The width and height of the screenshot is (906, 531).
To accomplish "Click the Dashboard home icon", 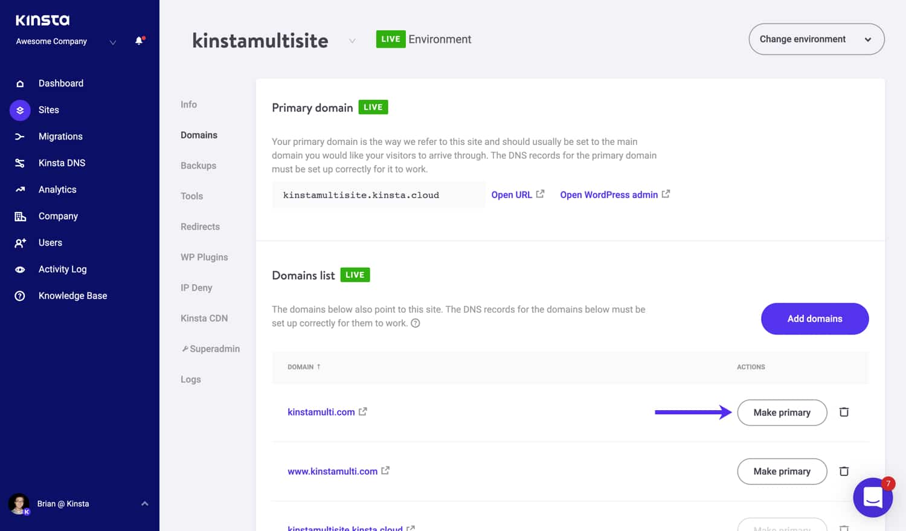I will click(20, 83).
